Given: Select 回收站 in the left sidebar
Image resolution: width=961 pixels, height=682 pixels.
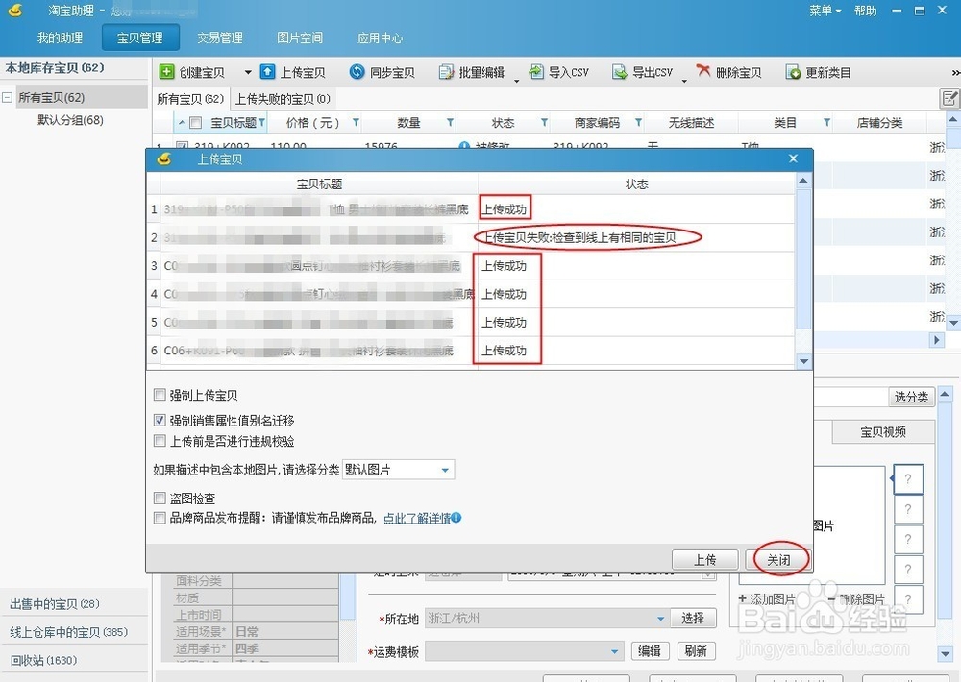Looking at the screenshot, I should click(x=38, y=660).
